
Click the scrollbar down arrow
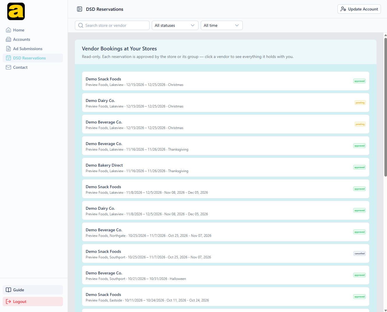386,310
